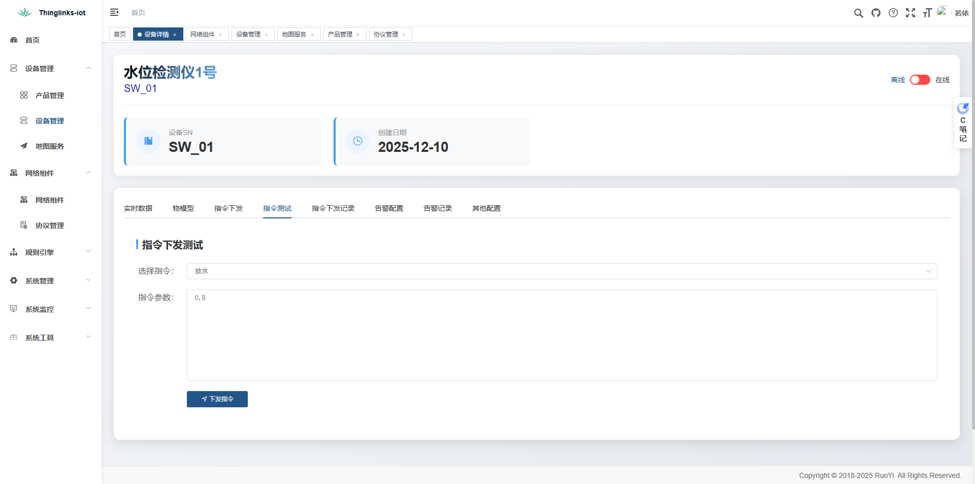The height and width of the screenshot is (484, 975).
Task: Open the 选择指令 dropdown showing 放水
Action: tap(562, 271)
